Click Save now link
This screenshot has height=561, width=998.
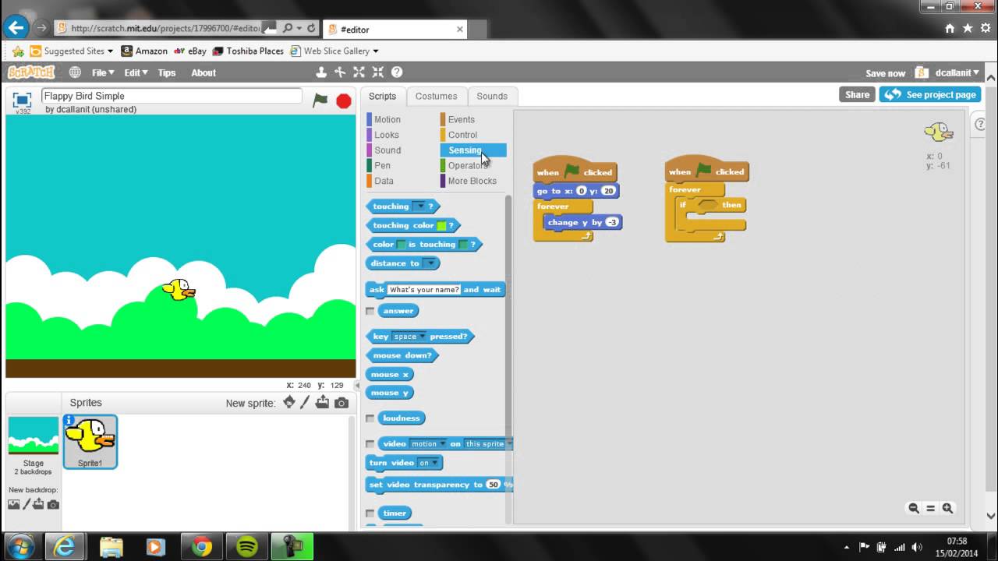pos(885,73)
